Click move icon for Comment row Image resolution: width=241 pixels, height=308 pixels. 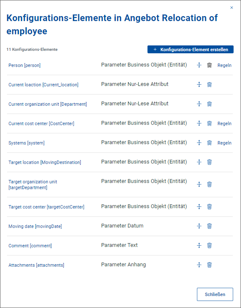pyautogui.click(x=199, y=245)
